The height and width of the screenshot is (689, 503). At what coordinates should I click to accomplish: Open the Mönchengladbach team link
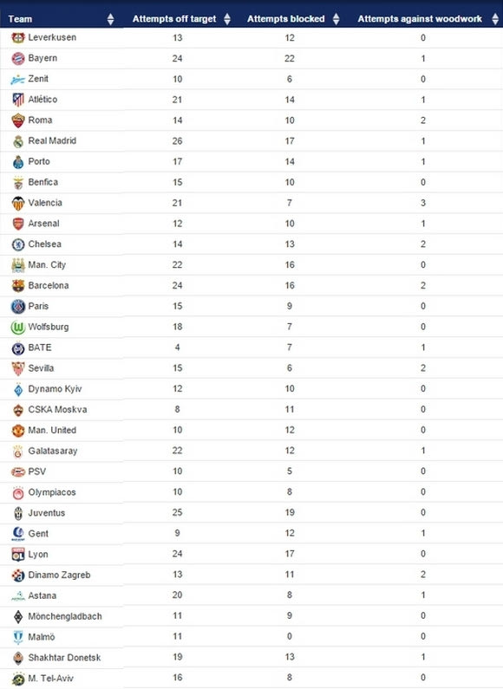point(65,616)
